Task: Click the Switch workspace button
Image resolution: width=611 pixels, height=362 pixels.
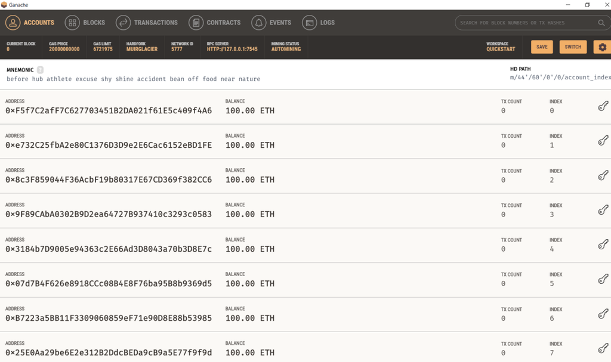Action: coord(573,47)
